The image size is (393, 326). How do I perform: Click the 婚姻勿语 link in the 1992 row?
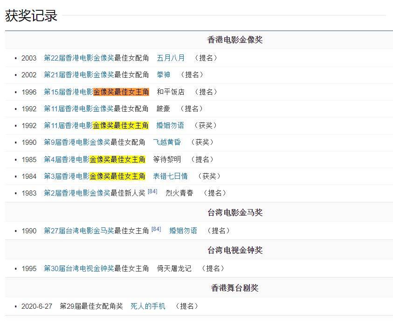click(170, 125)
